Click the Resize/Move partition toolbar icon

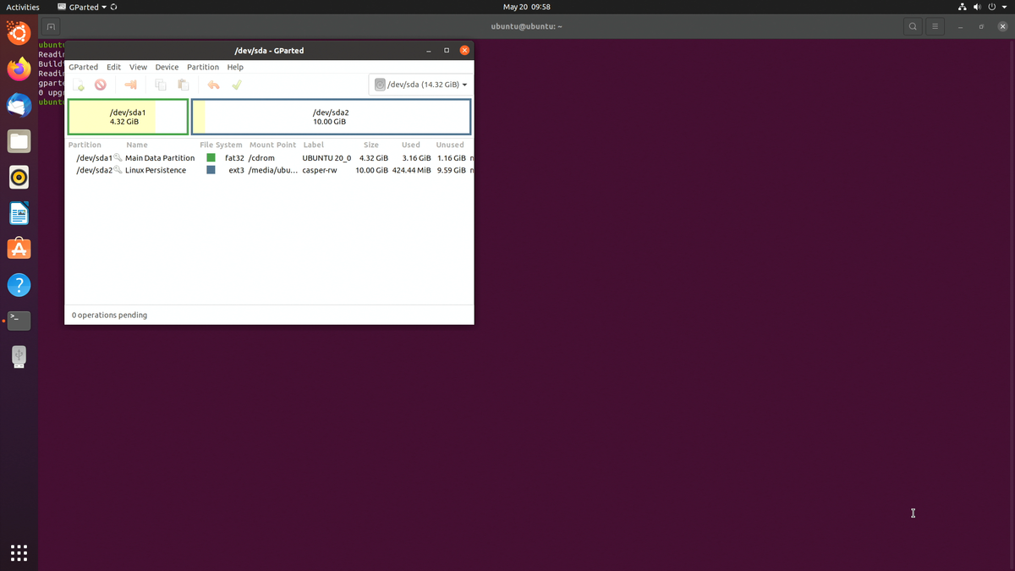click(131, 85)
